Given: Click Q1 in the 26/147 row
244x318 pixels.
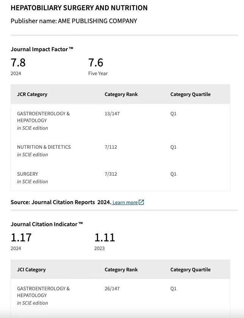Looking at the screenshot, I should 173,289.
